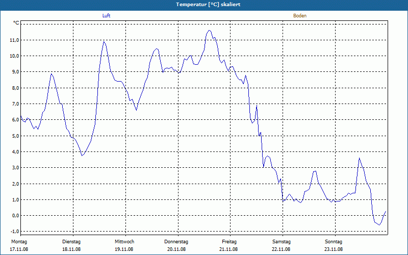Click the '22.11.08' date label
This screenshot has height=255, width=408.
coord(281,249)
